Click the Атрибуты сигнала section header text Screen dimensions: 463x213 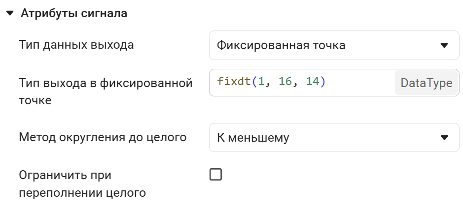click(x=74, y=14)
